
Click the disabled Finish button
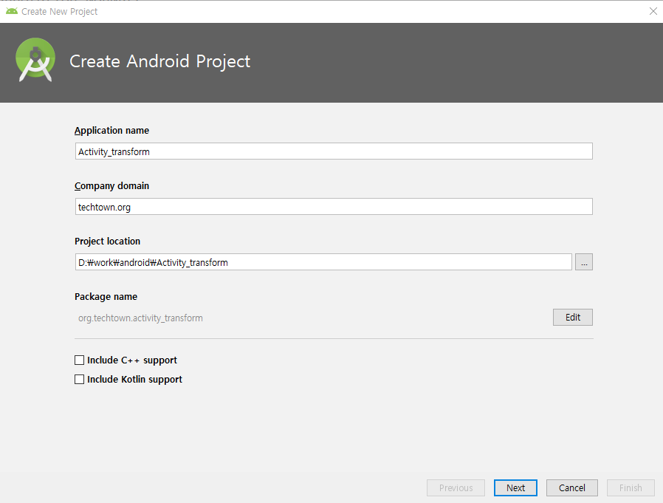pos(631,487)
